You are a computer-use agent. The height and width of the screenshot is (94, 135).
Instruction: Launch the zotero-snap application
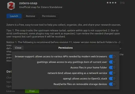click(14, 16)
